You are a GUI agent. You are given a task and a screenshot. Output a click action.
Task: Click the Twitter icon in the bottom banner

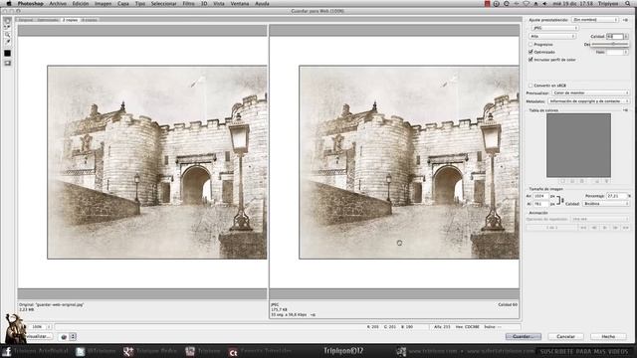[81, 351]
